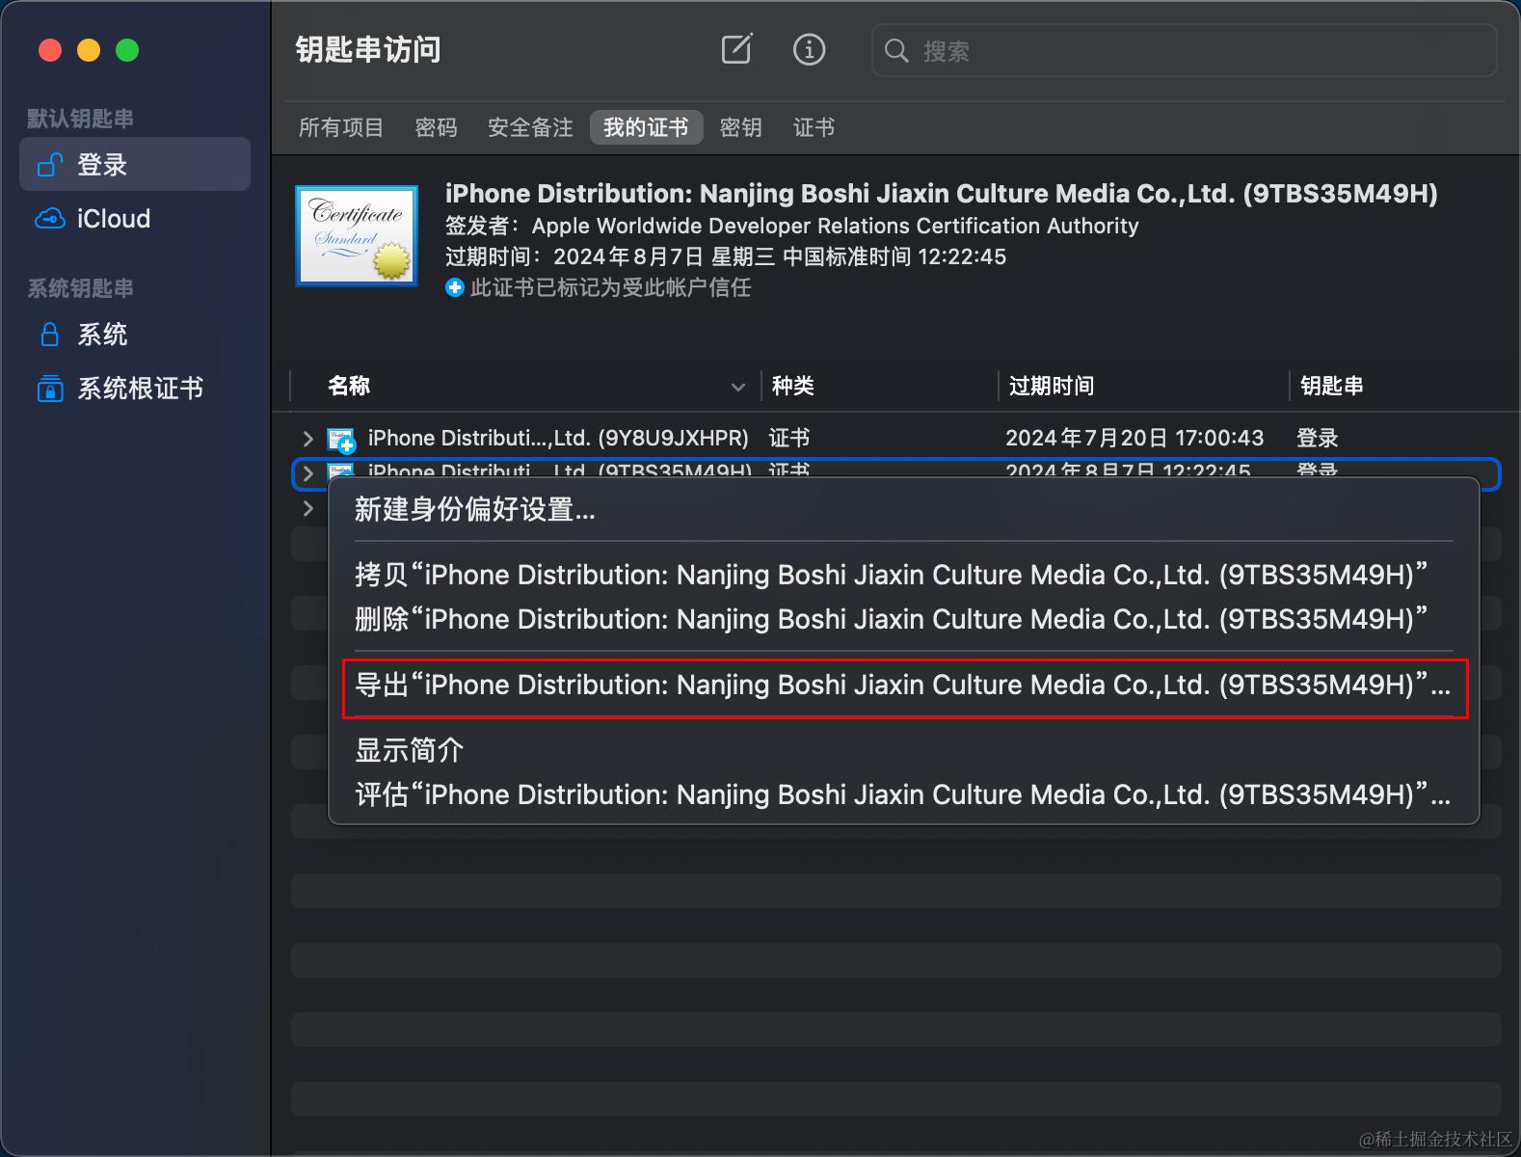1521x1157 pixels.
Task: Switch to the 证书 tab
Action: [x=814, y=127]
